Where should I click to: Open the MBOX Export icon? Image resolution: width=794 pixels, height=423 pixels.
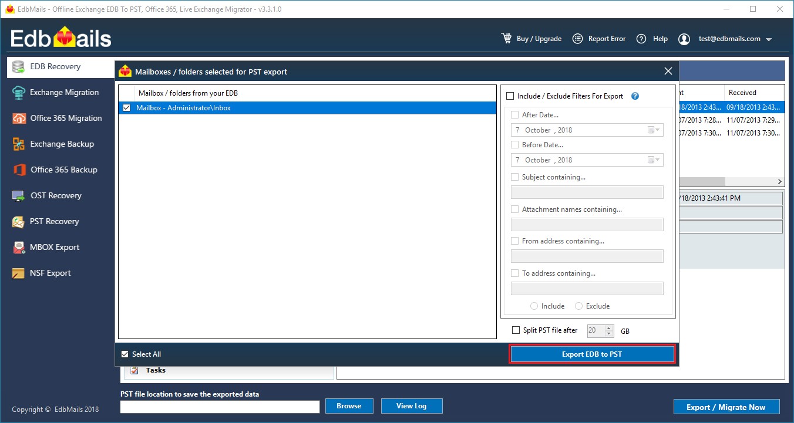point(19,248)
